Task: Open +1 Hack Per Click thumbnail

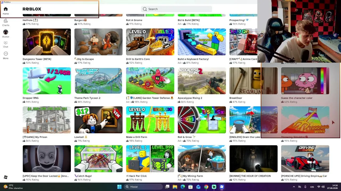Action: click(x=150, y=159)
